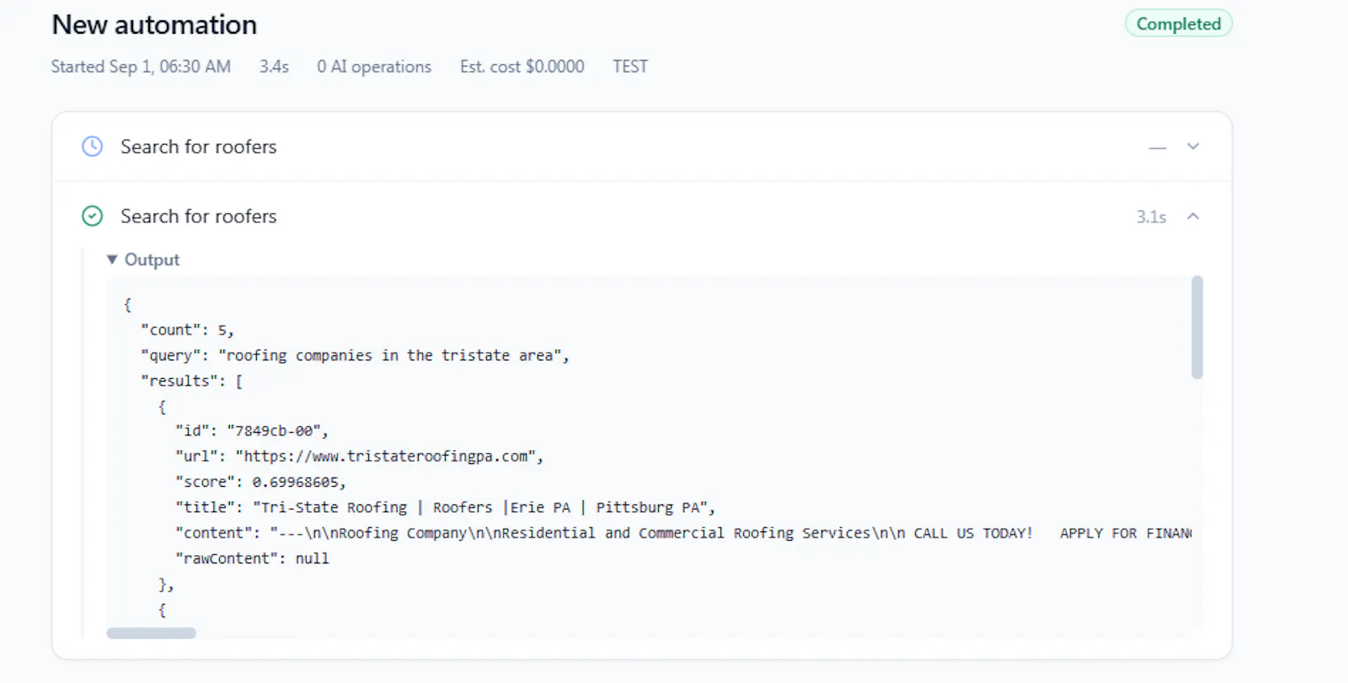Screen dimensions: 1348x683
Task: Click the vertical scrollbar of the output panel
Action: [x=1197, y=328]
